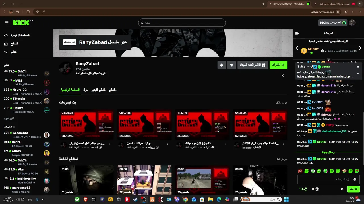Click the heart follow button

[231, 65]
